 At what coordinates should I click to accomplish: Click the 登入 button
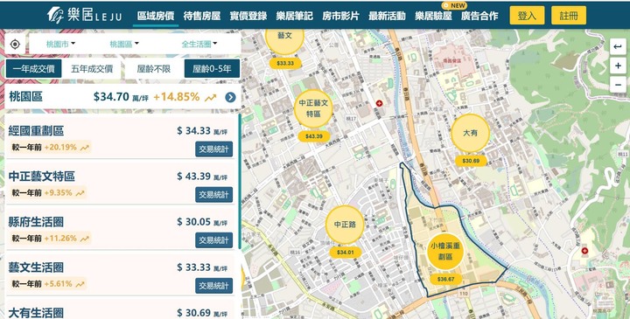pyautogui.click(x=527, y=16)
